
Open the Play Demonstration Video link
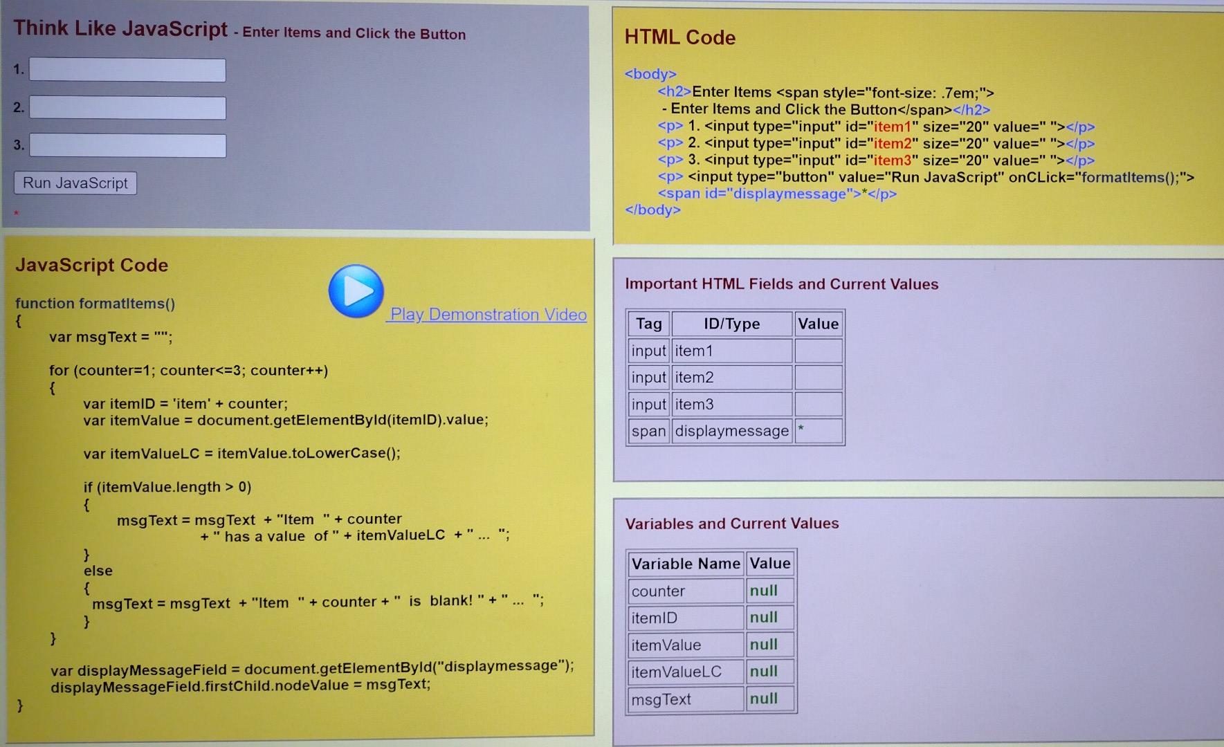[486, 315]
